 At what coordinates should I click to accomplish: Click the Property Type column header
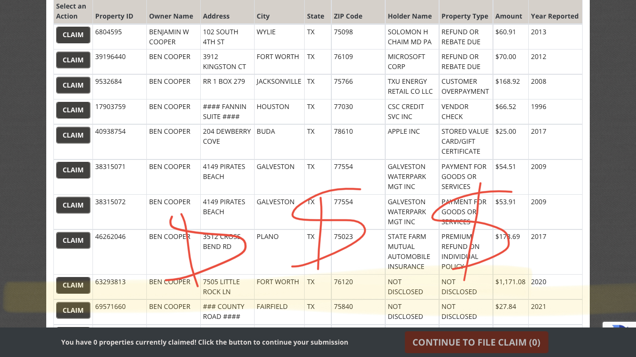click(465, 16)
